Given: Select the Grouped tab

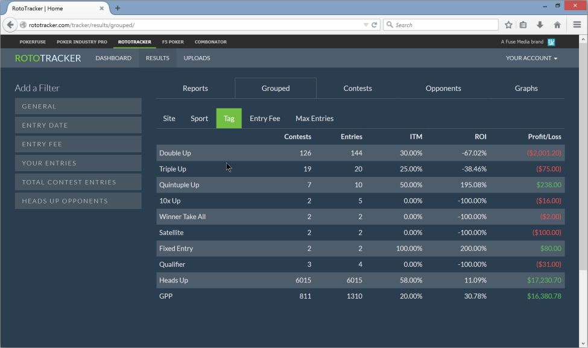Looking at the screenshot, I should point(276,89).
